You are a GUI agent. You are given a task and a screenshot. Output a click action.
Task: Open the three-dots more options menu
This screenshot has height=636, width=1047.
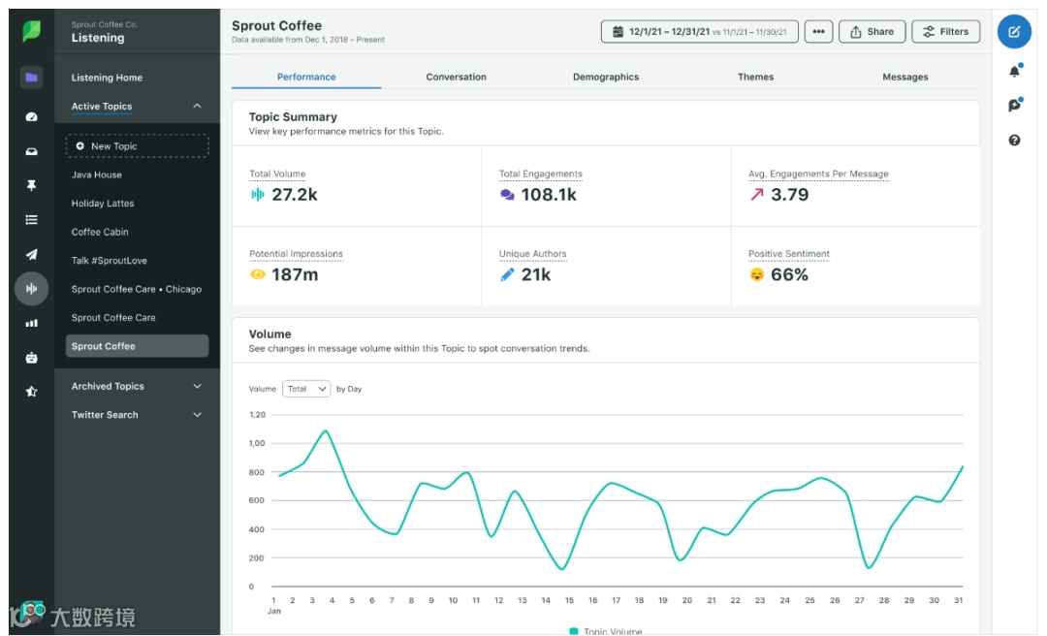(x=818, y=31)
